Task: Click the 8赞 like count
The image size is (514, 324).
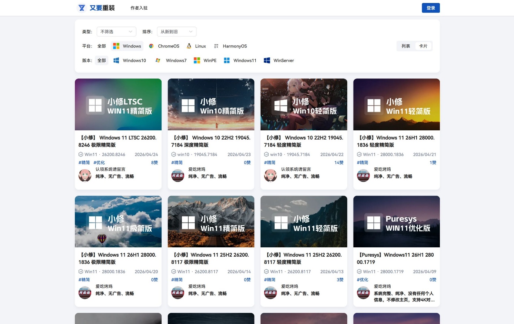Action: pos(155,163)
